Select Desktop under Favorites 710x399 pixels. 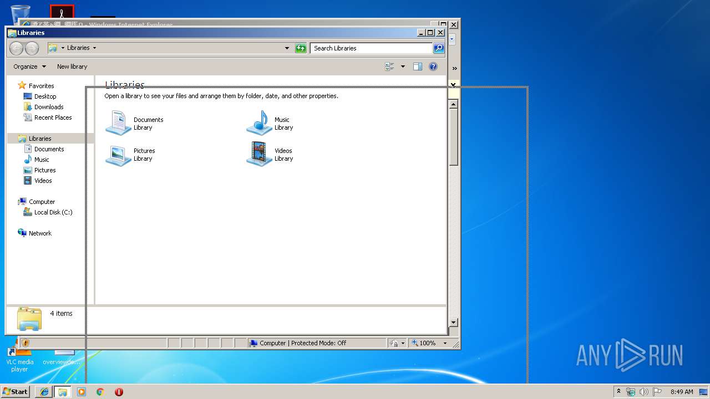(x=45, y=96)
